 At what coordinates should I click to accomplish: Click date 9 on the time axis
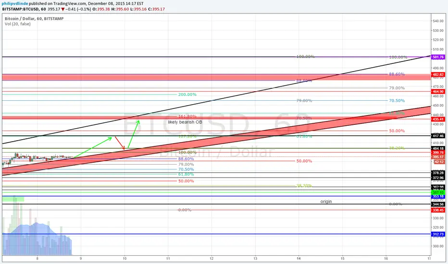[x=81, y=259]
